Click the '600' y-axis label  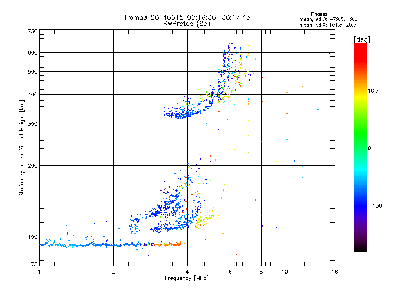(x=33, y=53)
